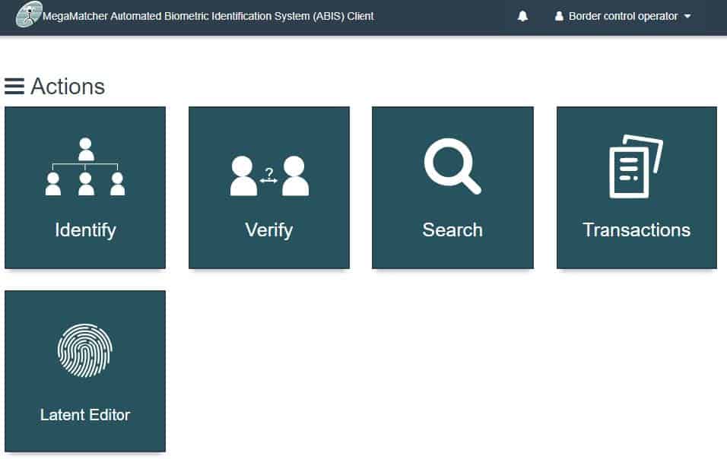
Task: Click the MegaMatcher ABIS Client title text
Action: [208, 16]
